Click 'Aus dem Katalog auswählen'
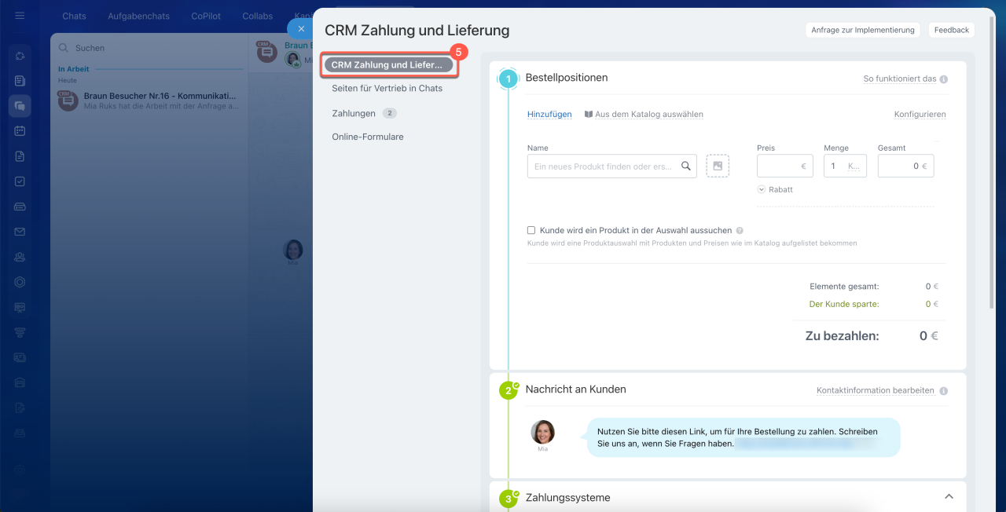1006x512 pixels. click(649, 114)
